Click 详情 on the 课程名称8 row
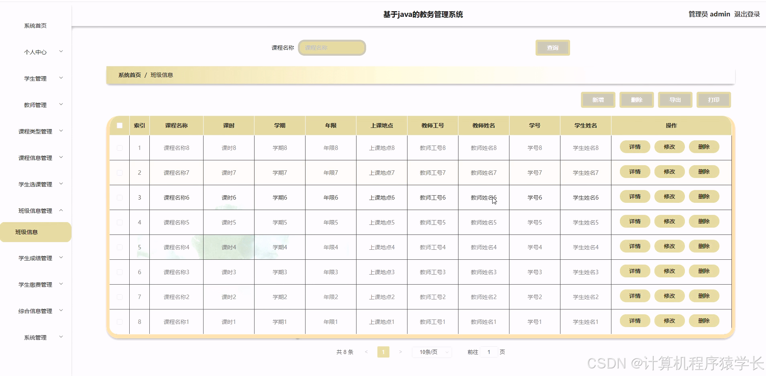The height and width of the screenshot is (376, 766). click(635, 147)
